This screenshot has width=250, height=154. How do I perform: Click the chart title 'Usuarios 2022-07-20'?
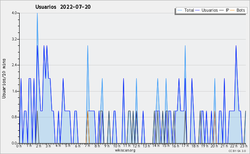63,7
